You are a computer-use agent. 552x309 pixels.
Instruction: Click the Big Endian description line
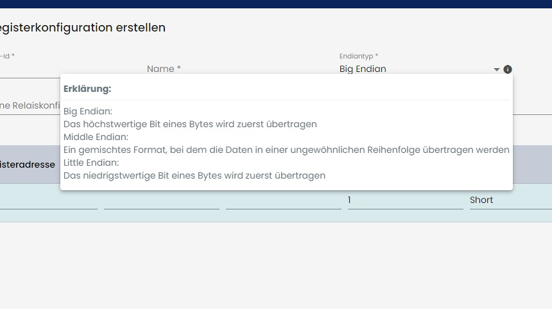coord(190,124)
